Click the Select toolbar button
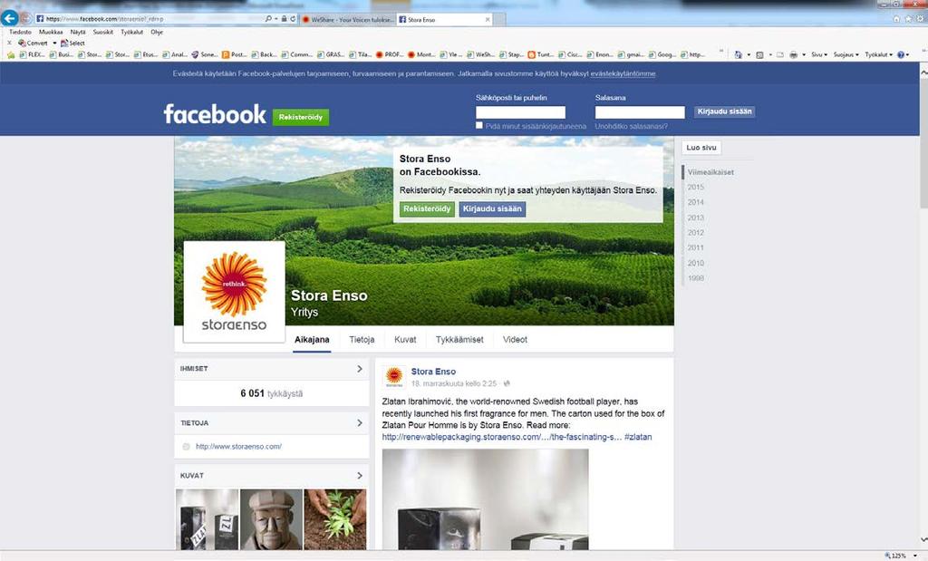The image size is (928, 561). click(x=72, y=44)
